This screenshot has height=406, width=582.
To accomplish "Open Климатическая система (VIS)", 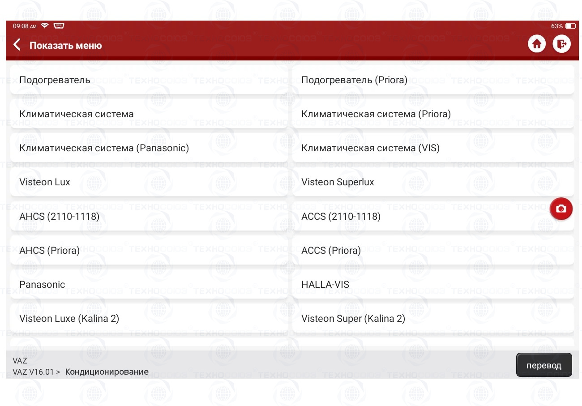I will [432, 148].
